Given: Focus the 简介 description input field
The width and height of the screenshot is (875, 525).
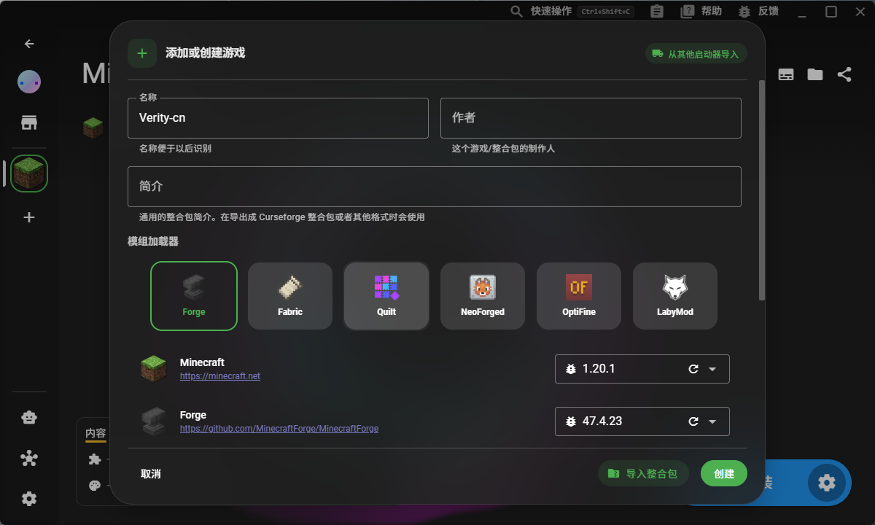Looking at the screenshot, I should click(435, 187).
